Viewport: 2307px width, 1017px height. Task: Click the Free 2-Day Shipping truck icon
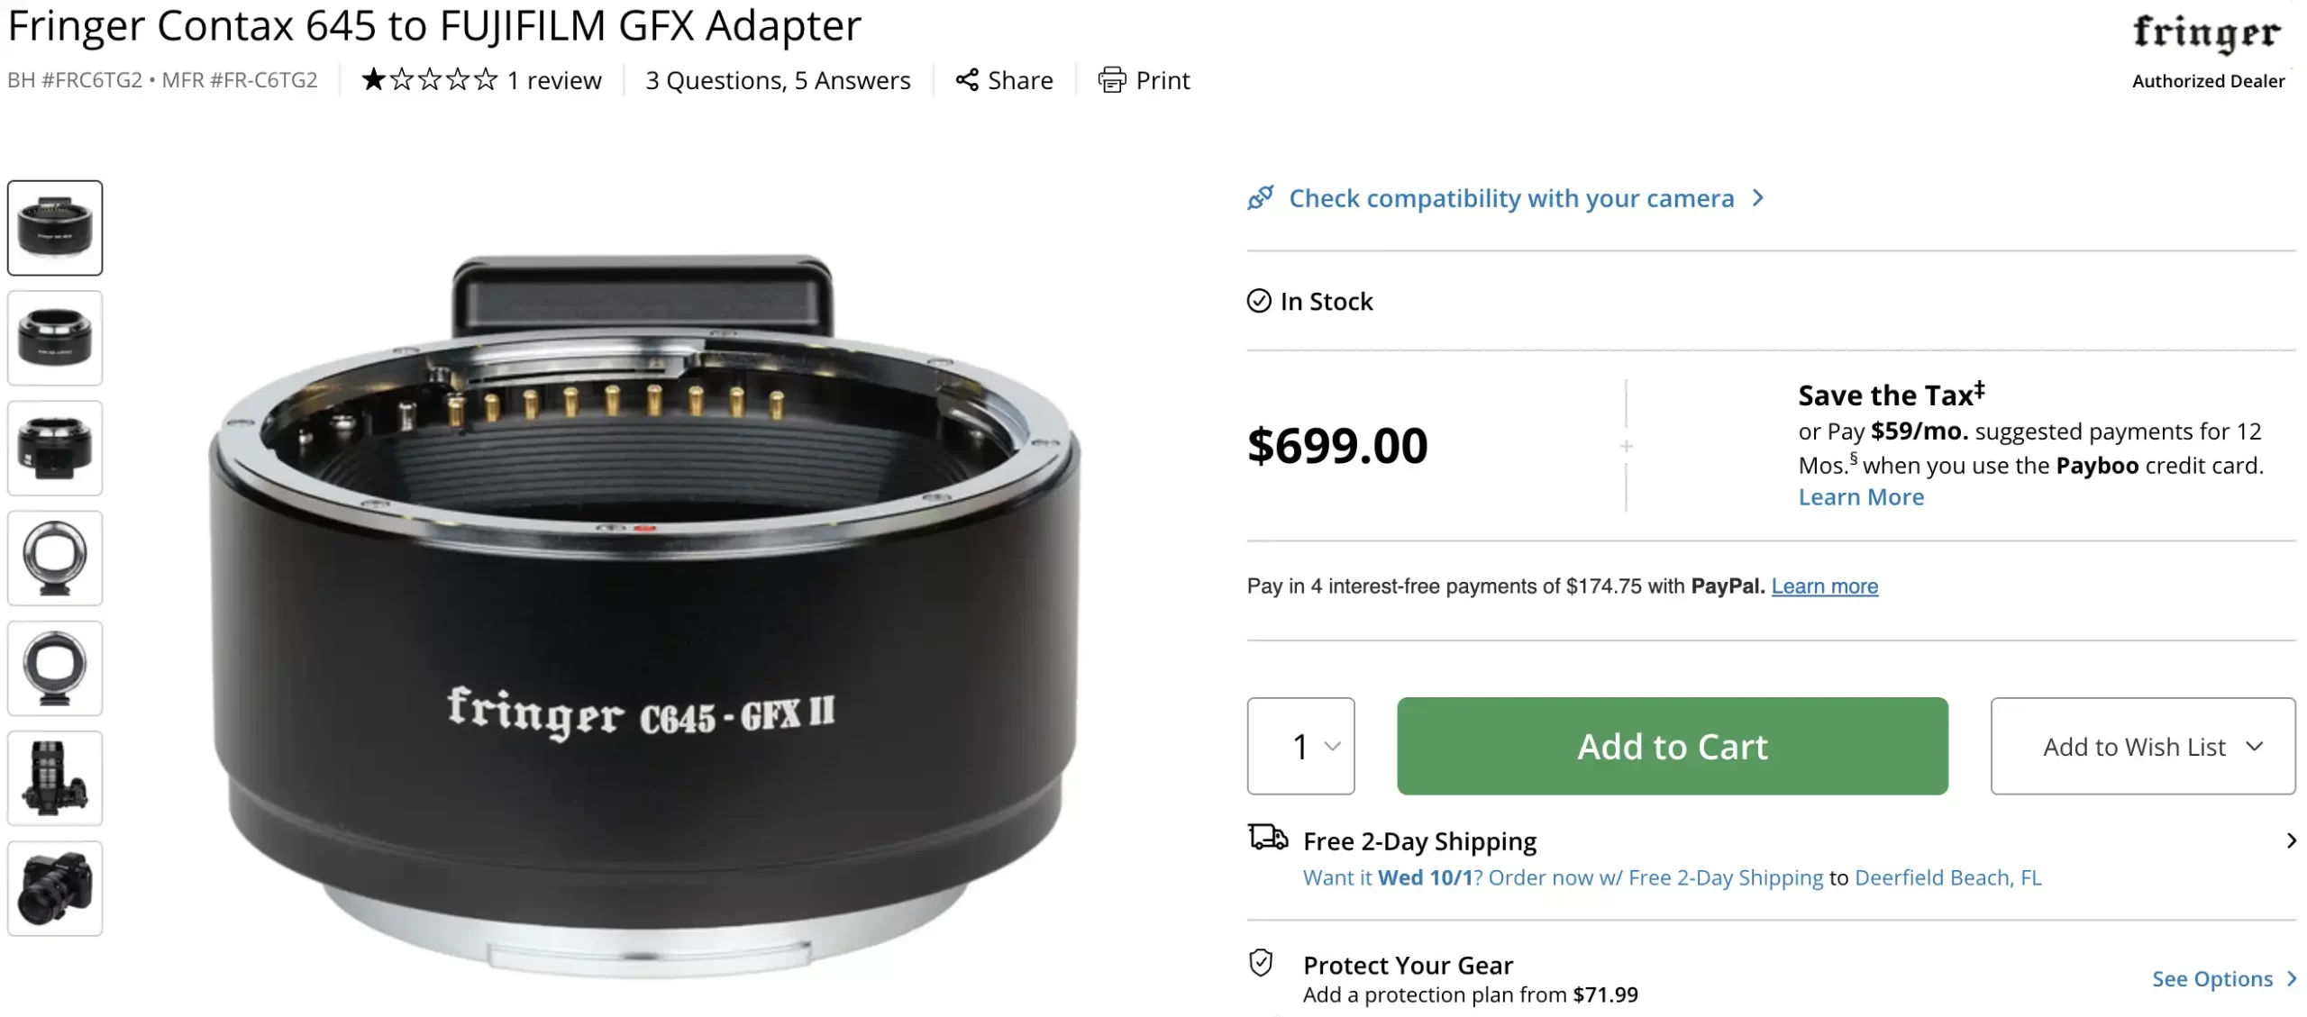[1268, 837]
